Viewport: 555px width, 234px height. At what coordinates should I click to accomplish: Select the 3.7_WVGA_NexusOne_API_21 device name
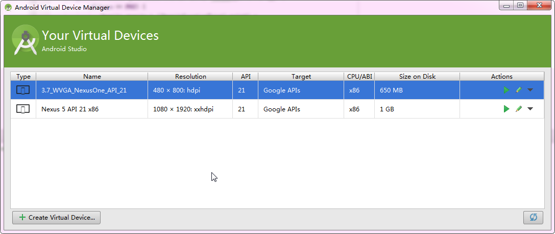(x=84, y=90)
